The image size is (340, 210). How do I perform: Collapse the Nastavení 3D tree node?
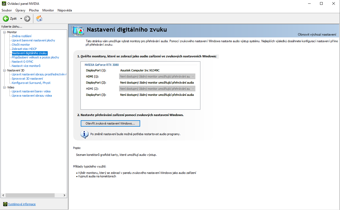[x=4, y=70]
